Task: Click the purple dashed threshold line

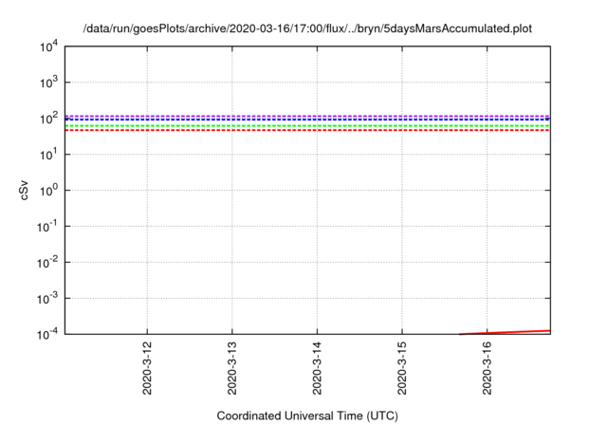Action: pyautogui.click(x=307, y=116)
